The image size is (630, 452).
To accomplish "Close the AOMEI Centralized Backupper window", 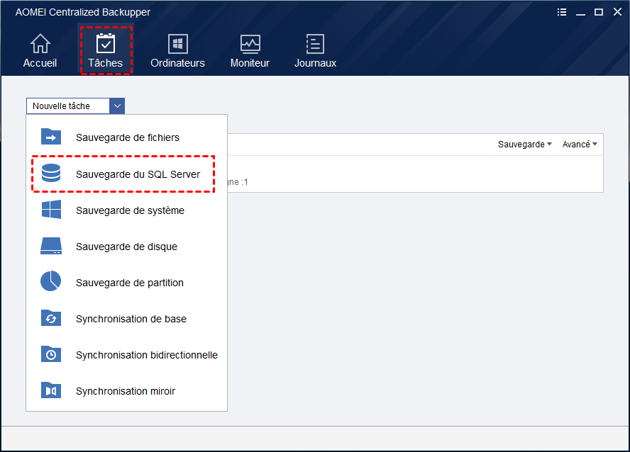I will click(617, 12).
